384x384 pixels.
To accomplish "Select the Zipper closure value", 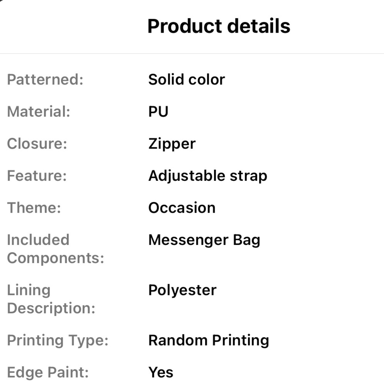I will pos(172,144).
